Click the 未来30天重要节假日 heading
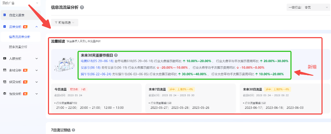Viewport: 331px width, 134px height. tap(97, 55)
